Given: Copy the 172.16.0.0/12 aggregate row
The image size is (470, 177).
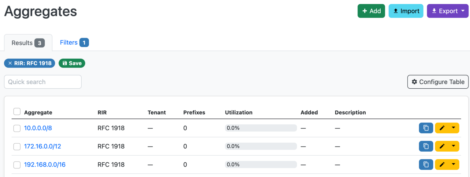Looking at the screenshot, I should (426, 146).
